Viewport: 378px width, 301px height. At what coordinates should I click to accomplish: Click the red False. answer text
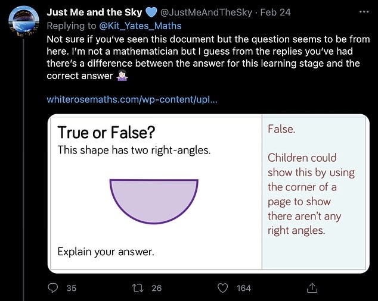tap(281, 129)
